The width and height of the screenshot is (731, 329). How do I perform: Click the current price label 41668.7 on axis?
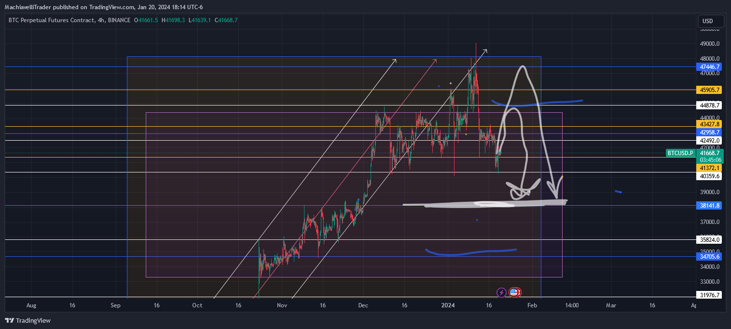coord(709,153)
